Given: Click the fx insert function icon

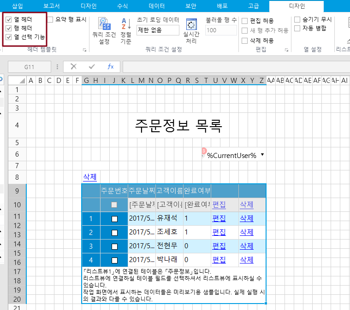Looking at the screenshot, I should click(x=110, y=66).
